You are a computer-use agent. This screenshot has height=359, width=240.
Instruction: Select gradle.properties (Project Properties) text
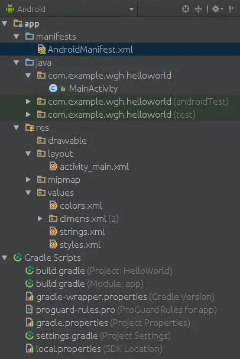[x=113, y=323]
